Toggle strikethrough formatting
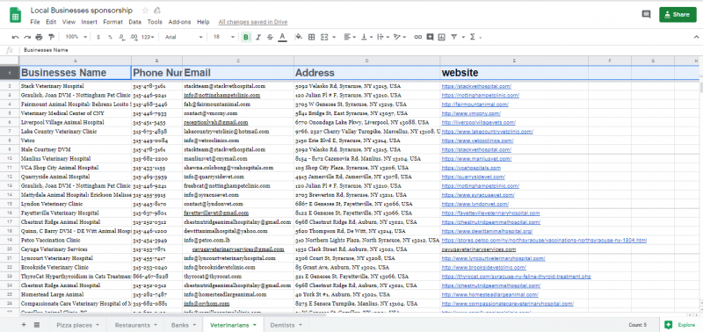 click(x=270, y=37)
